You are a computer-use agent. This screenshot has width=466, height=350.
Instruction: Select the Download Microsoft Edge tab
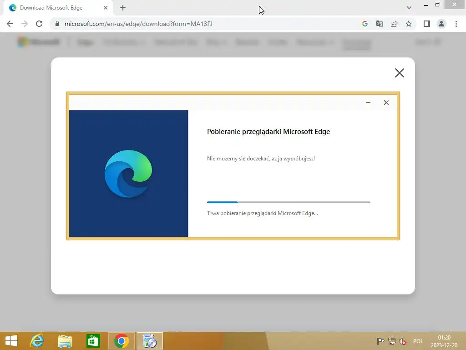tap(58, 8)
